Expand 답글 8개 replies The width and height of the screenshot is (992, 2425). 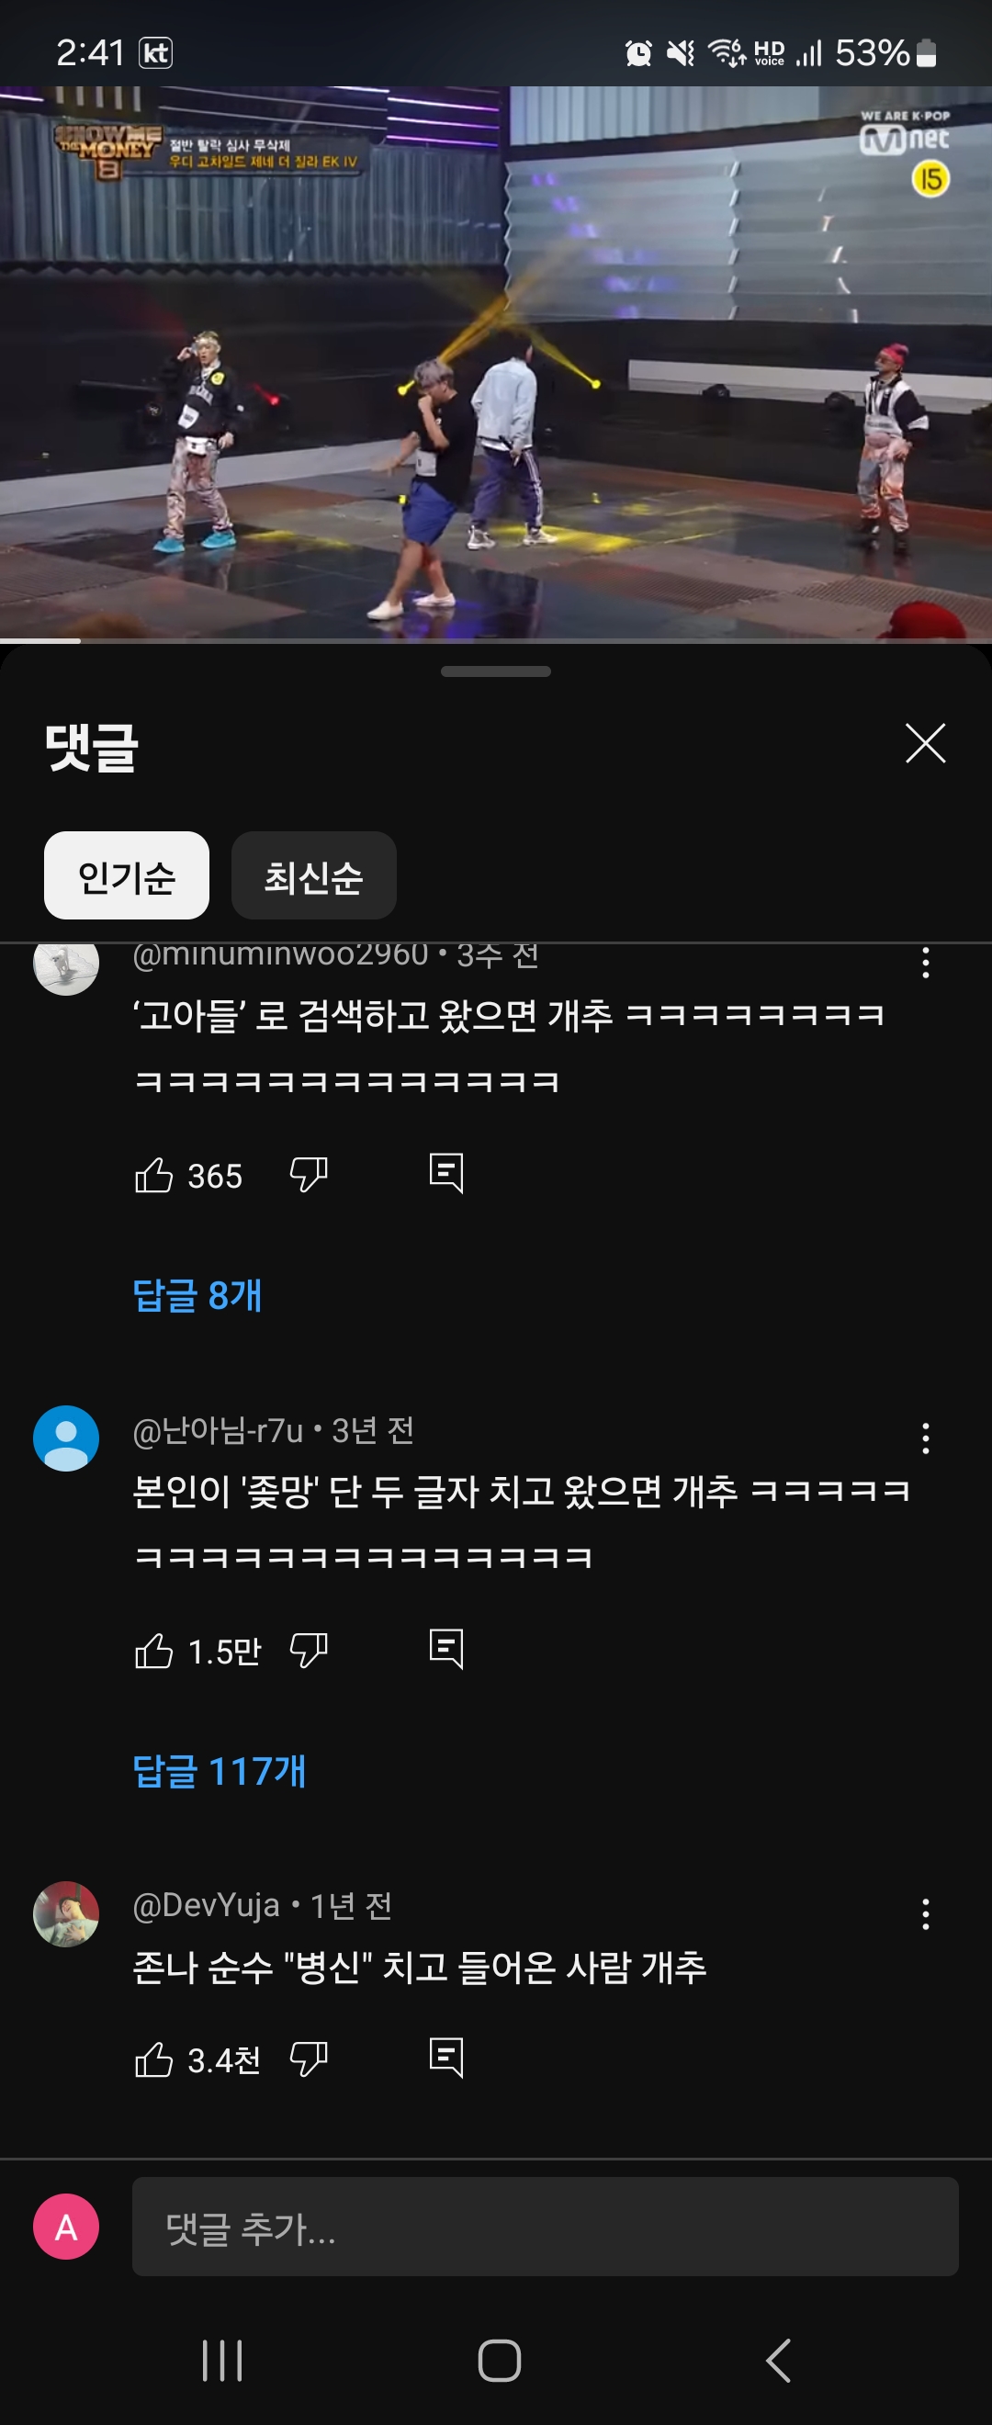pos(197,1295)
